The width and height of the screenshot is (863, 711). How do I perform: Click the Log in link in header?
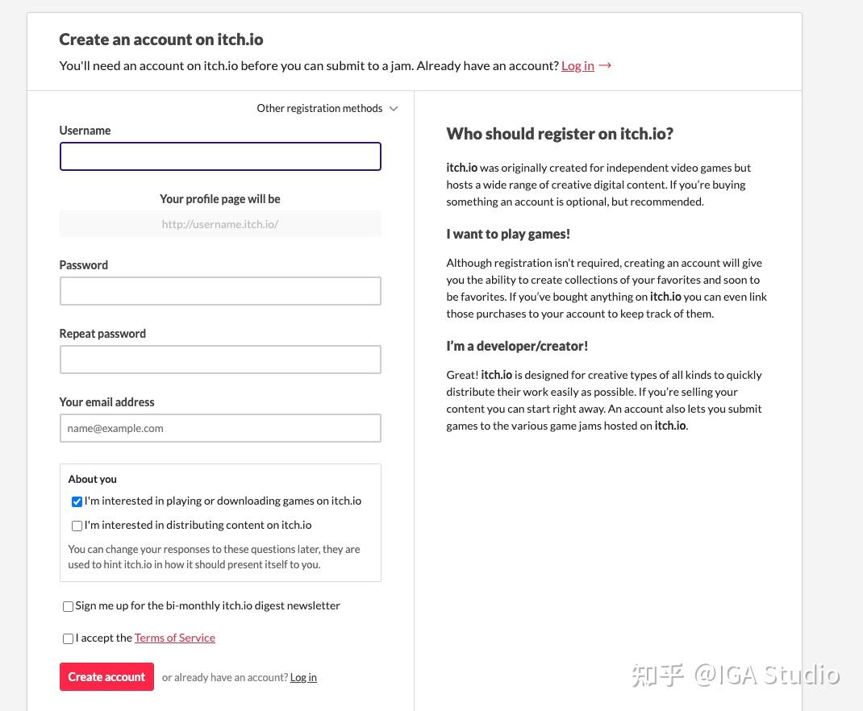[x=577, y=65]
